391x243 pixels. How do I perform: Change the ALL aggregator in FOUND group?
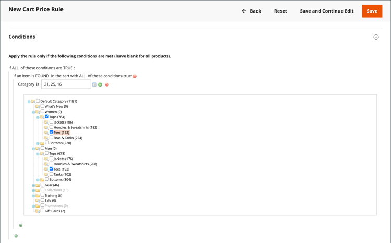[x=82, y=76]
